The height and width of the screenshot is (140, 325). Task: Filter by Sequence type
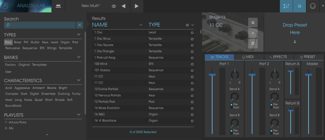[x=30, y=48]
